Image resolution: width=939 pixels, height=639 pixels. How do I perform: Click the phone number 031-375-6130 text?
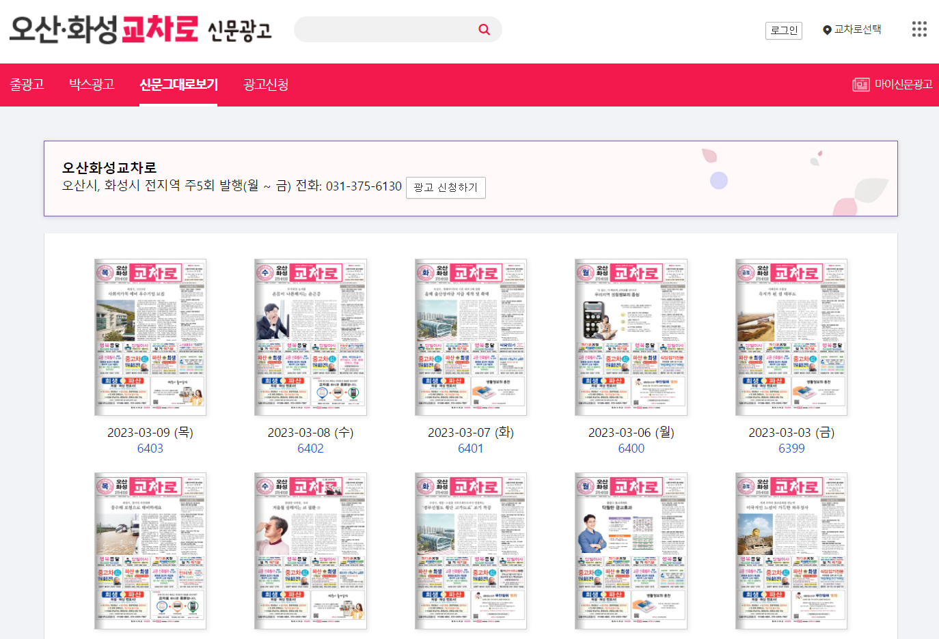(x=364, y=186)
